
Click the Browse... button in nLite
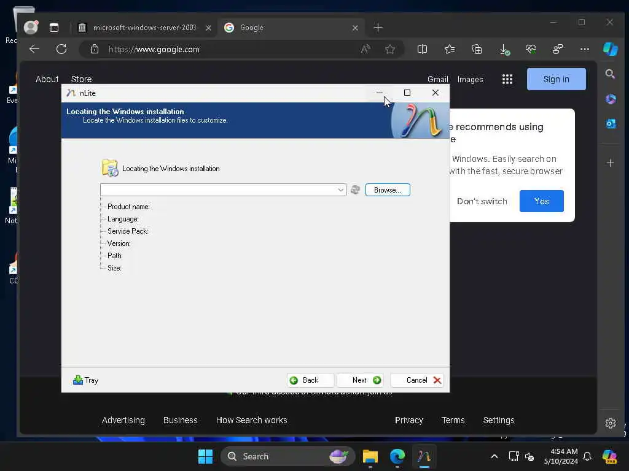click(x=388, y=190)
